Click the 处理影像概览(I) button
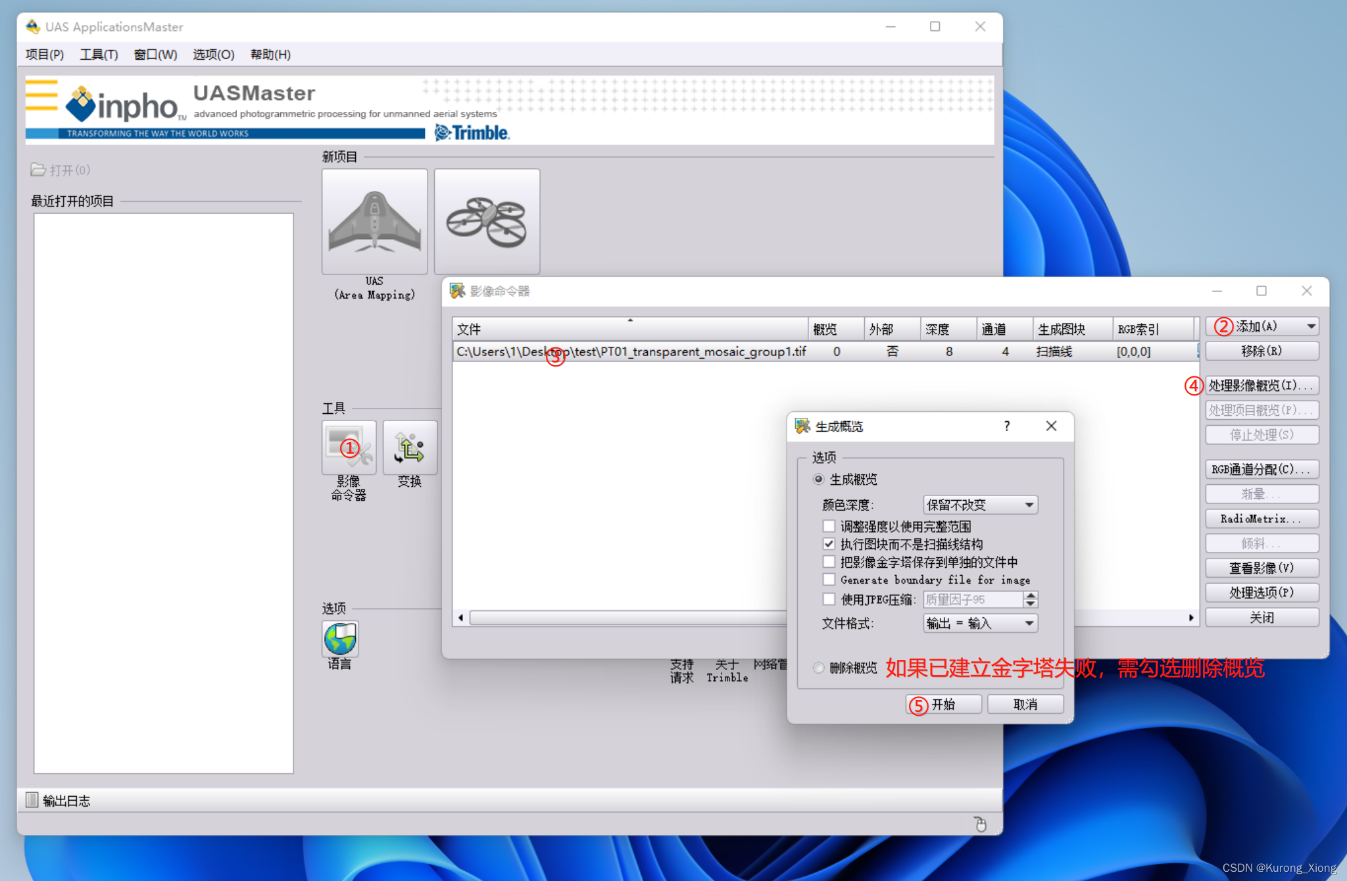Viewport: 1347px width, 881px height. [1261, 385]
